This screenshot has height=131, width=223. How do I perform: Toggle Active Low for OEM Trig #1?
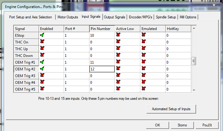(x=118, y=62)
